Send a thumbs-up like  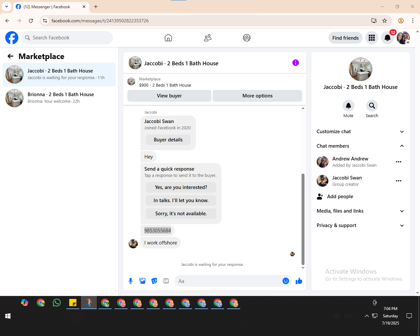299,281
